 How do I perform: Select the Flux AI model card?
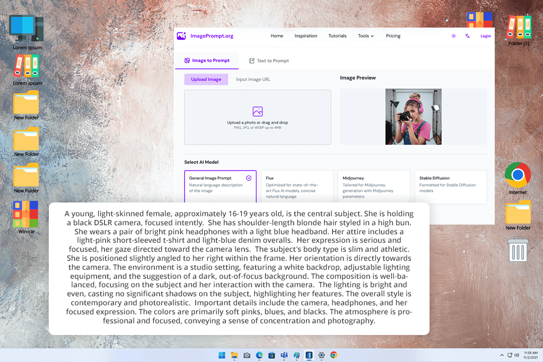coord(297,187)
